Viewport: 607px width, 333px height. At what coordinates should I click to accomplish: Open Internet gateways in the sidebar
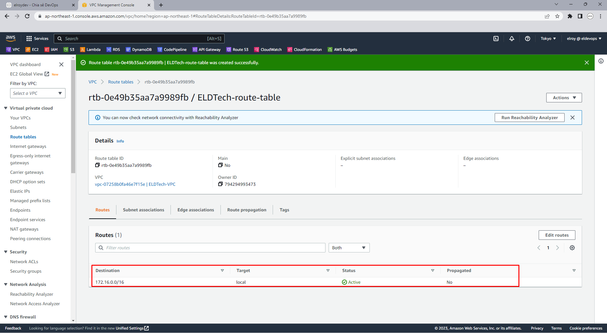tap(28, 146)
